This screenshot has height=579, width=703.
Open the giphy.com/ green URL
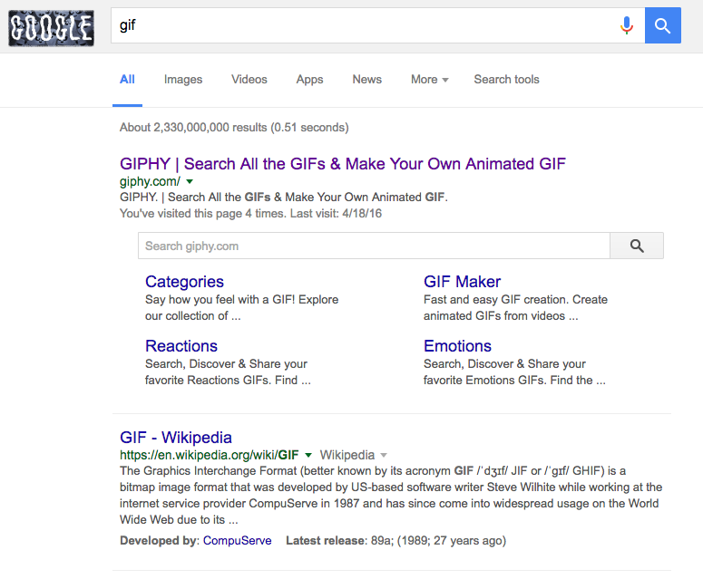(x=150, y=181)
